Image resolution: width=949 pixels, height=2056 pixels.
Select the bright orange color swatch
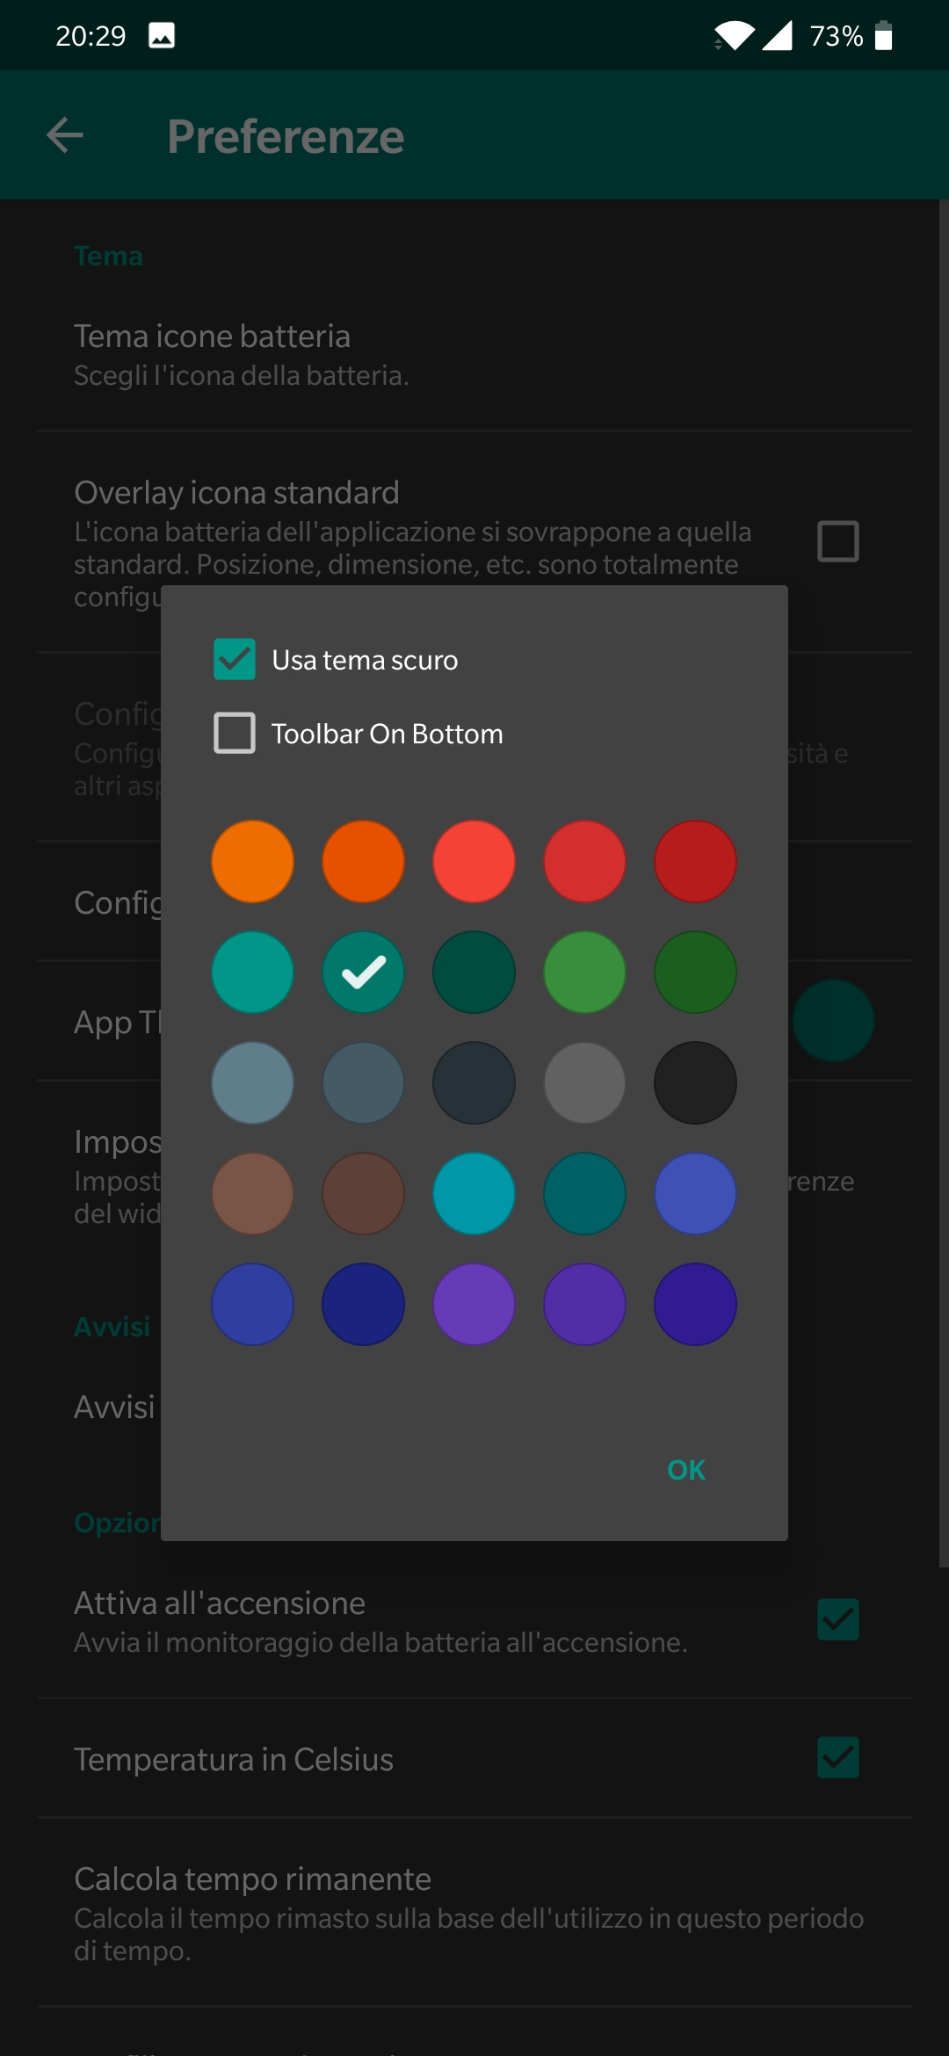point(253,862)
